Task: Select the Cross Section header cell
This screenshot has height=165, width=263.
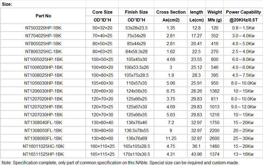Action: pyautogui.click(x=171, y=12)
